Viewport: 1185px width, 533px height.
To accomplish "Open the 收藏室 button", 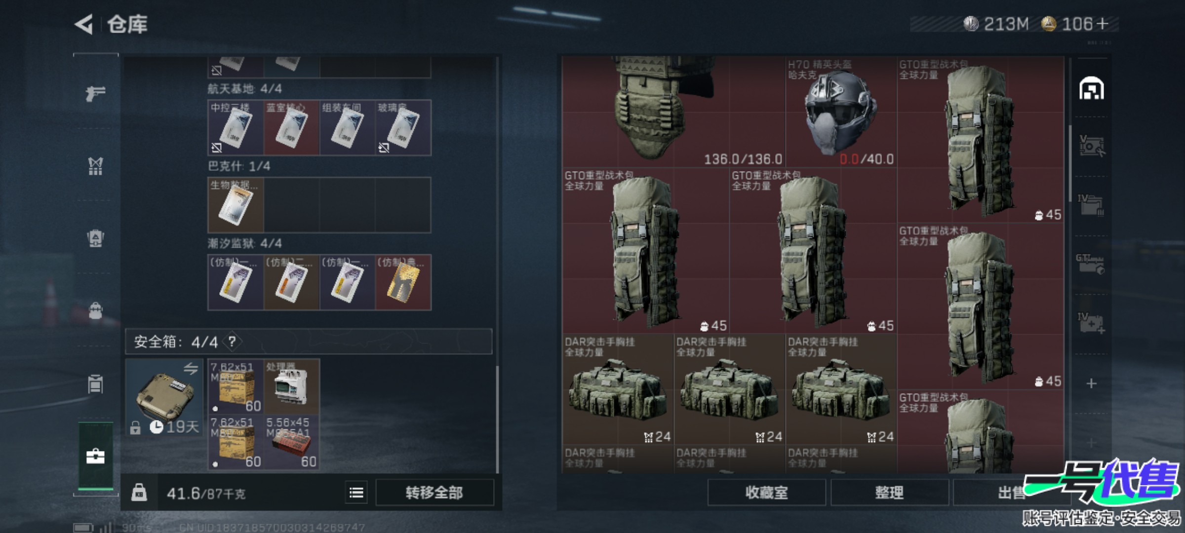I will pos(766,493).
